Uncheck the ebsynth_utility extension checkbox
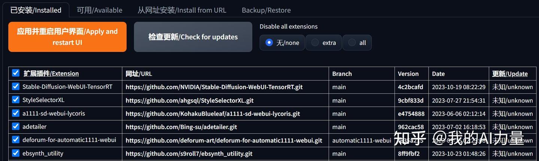539x161 pixels. [x=16, y=153]
